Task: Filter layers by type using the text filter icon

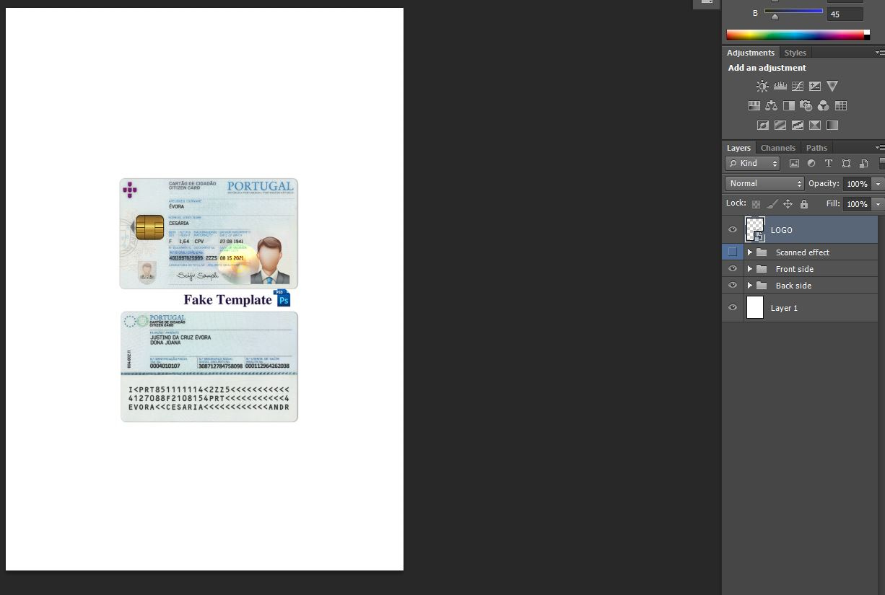Action: pos(829,163)
